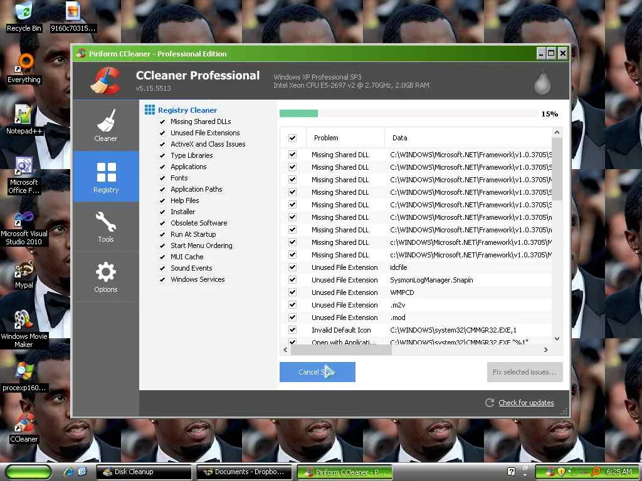Click the Registry Cleaner heading
This screenshot has width=642, height=481.
[x=187, y=110]
